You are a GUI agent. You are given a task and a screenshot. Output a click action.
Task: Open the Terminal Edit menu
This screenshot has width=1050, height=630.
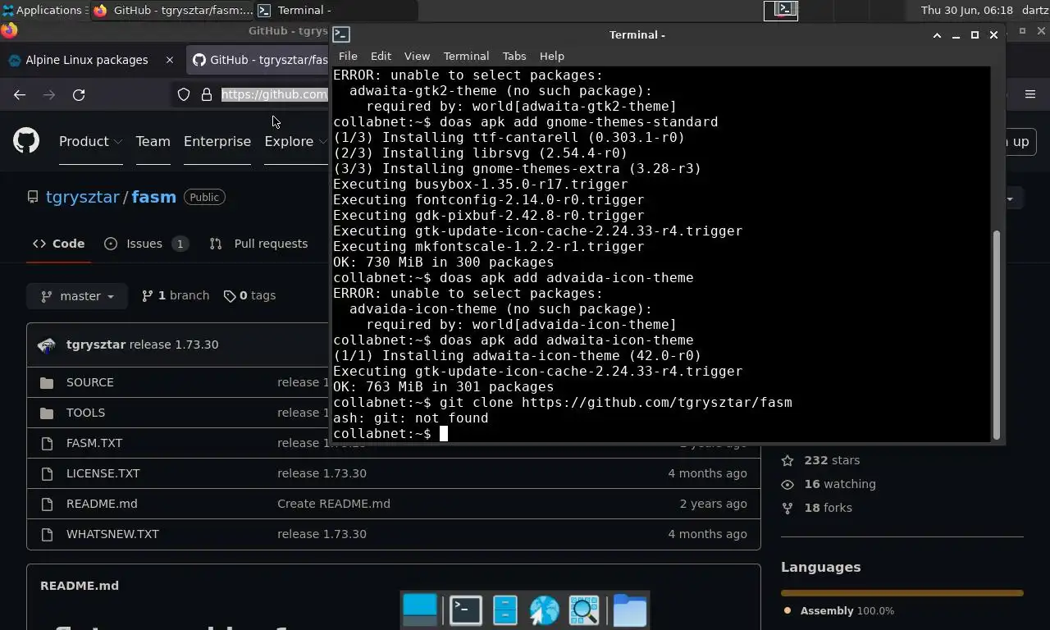point(381,56)
